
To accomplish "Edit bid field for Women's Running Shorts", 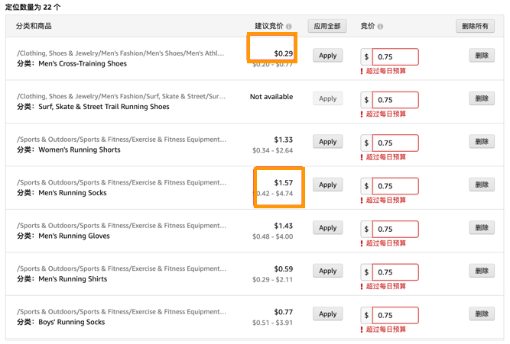I will (395, 143).
